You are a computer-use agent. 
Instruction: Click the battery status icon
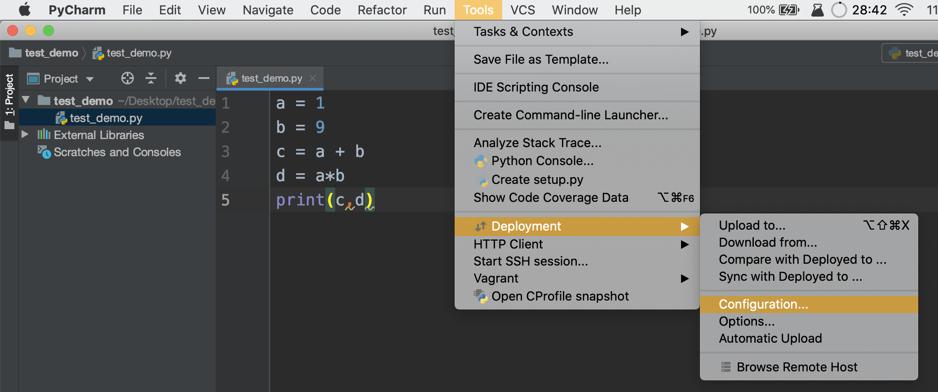point(789,10)
